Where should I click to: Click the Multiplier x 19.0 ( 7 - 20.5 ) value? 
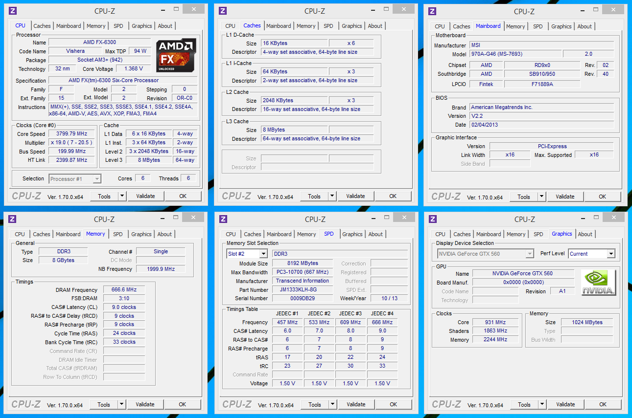click(72, 142)
